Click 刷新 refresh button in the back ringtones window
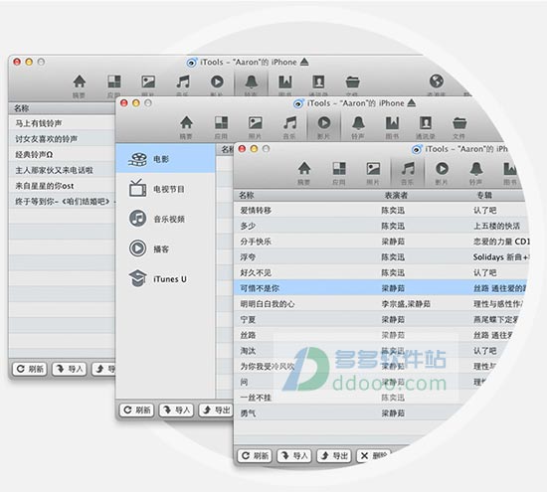 pos(30,369)
